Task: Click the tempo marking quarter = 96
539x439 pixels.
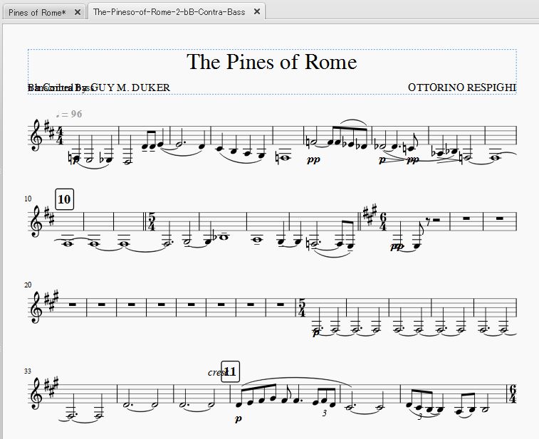Action: coord(69,114)
